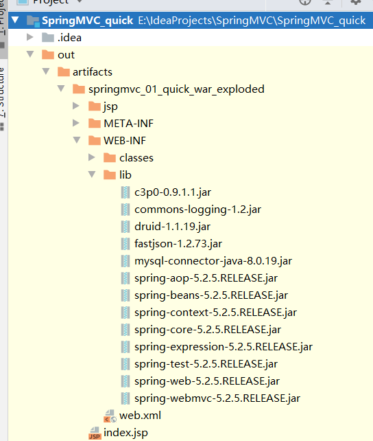Click the spring-context jar archive icon
The height and width of the screenshot is (441, 373).
click(x=125, y=313)
